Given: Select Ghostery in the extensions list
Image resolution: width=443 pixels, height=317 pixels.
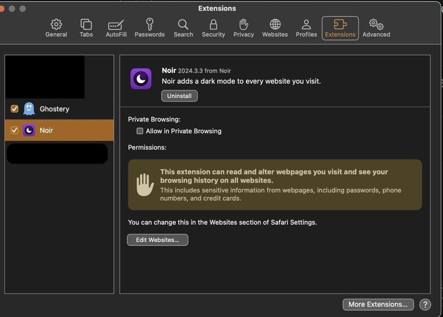Looking at the screenshot, I should pyautogui.click(x=60, y=109).
